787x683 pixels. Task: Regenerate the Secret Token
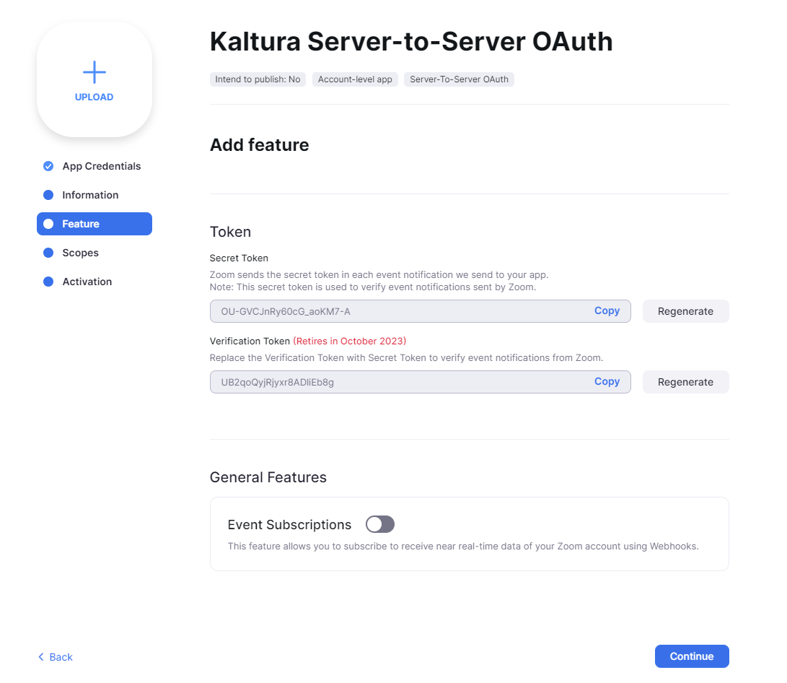click(x=685, y=311)
